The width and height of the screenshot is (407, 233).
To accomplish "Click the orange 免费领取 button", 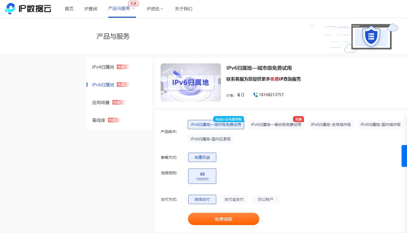I will (x=223, y=219).
